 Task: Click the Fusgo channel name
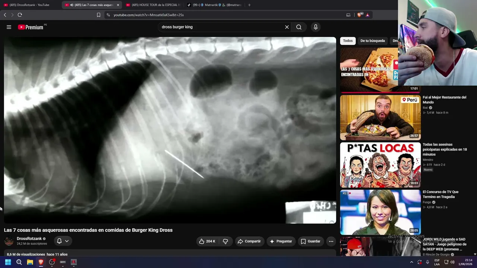427,202
